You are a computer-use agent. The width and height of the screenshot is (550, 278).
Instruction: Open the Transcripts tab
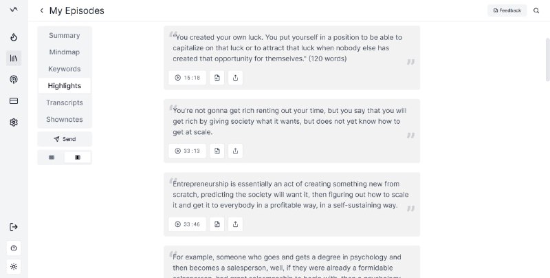65,103
